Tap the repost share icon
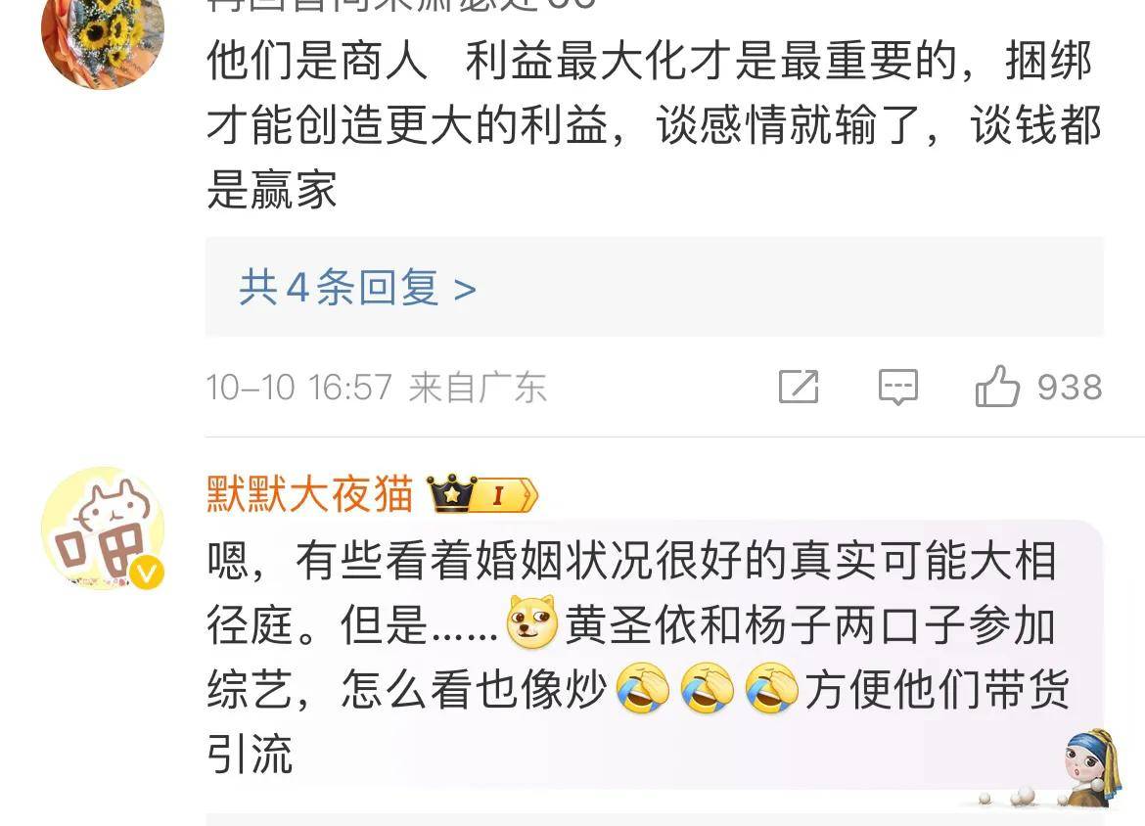 [x=799, y=387]
